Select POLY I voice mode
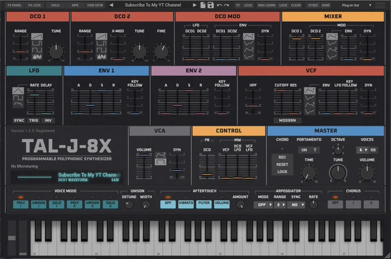 21,204
